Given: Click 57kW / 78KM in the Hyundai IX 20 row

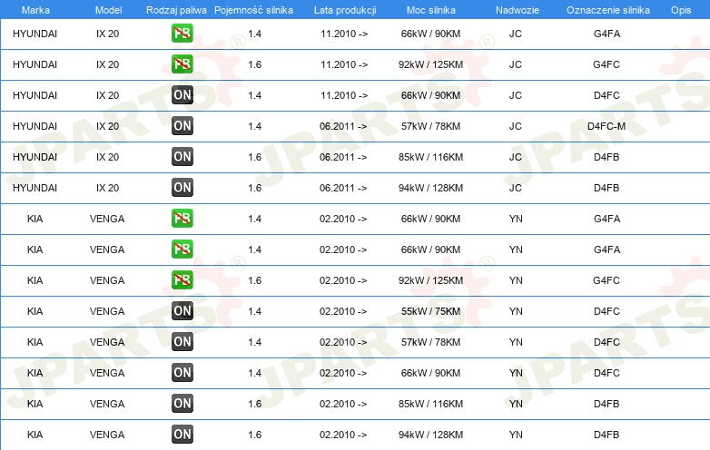Looking at the screenshot, I should point(430,126).
